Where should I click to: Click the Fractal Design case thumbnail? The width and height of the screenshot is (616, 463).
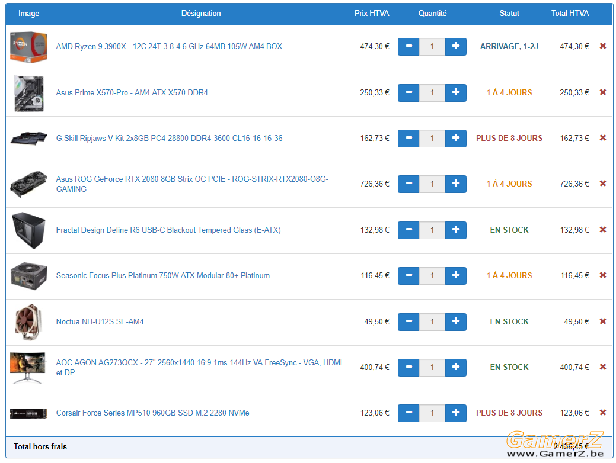point(28,230)
